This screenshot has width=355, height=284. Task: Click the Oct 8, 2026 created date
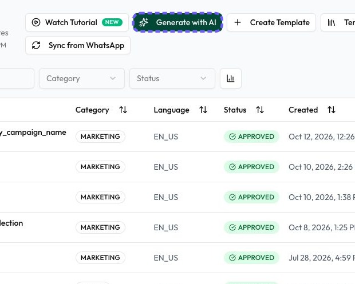click(x=322, y=227)
